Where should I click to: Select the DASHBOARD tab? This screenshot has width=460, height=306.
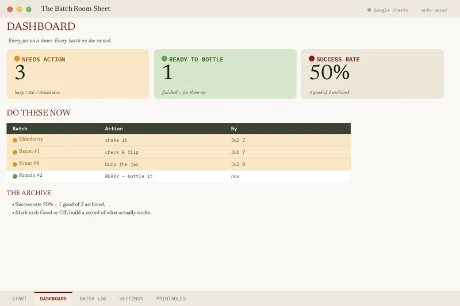[x=53, y=299]
